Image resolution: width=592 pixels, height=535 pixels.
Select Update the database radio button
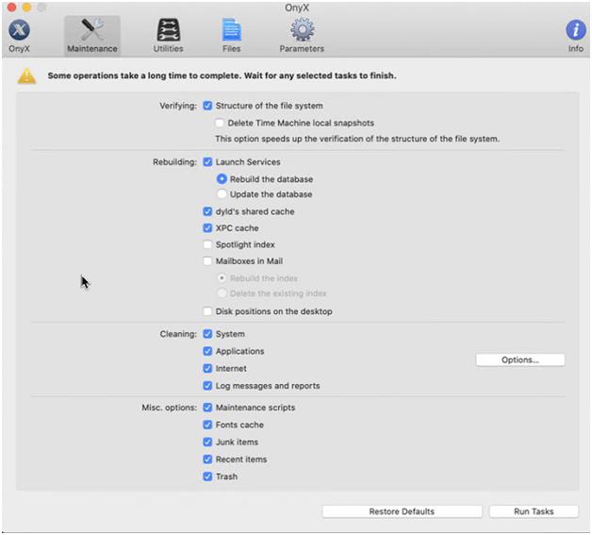[x=222, y=193]
